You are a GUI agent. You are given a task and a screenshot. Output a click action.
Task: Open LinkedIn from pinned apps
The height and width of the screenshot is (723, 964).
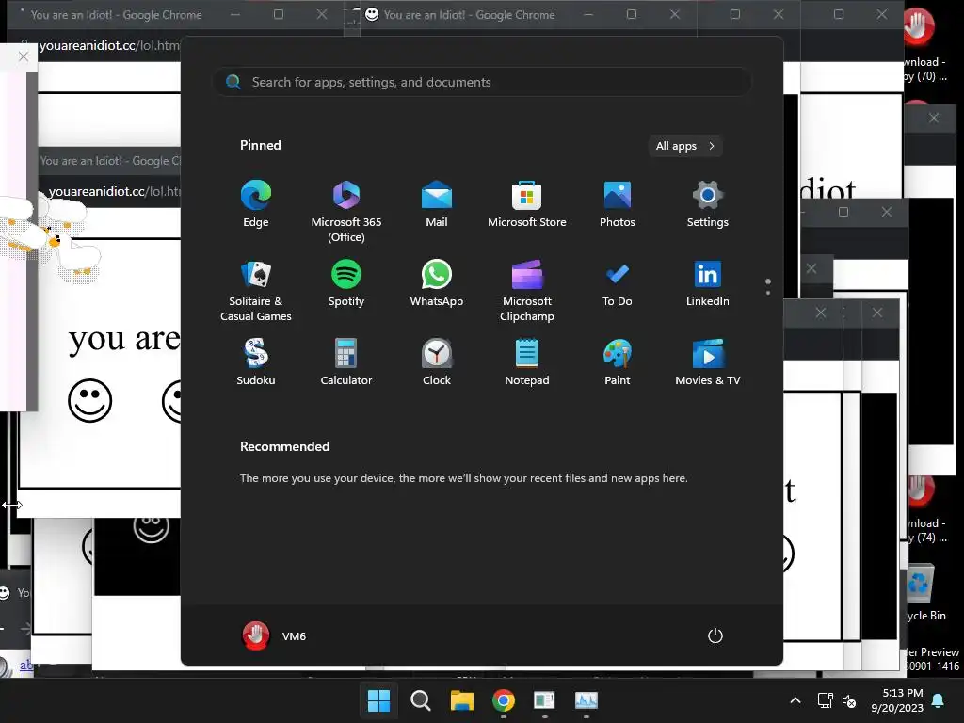tap(708, 283)
